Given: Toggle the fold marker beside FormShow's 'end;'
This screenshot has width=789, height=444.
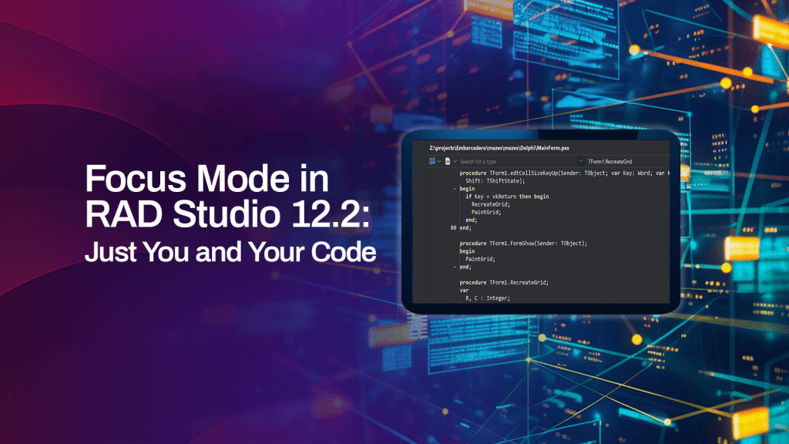Looking at the screenshot, I should pyautogui.click(x=455, y=267).
